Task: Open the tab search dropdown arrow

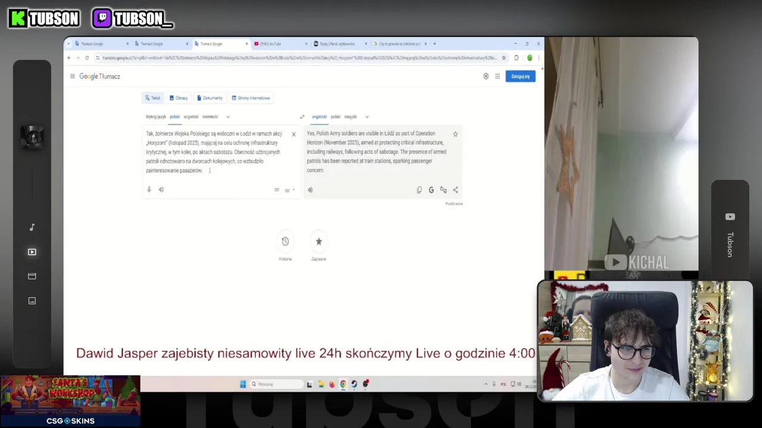Action: [68, 43]
